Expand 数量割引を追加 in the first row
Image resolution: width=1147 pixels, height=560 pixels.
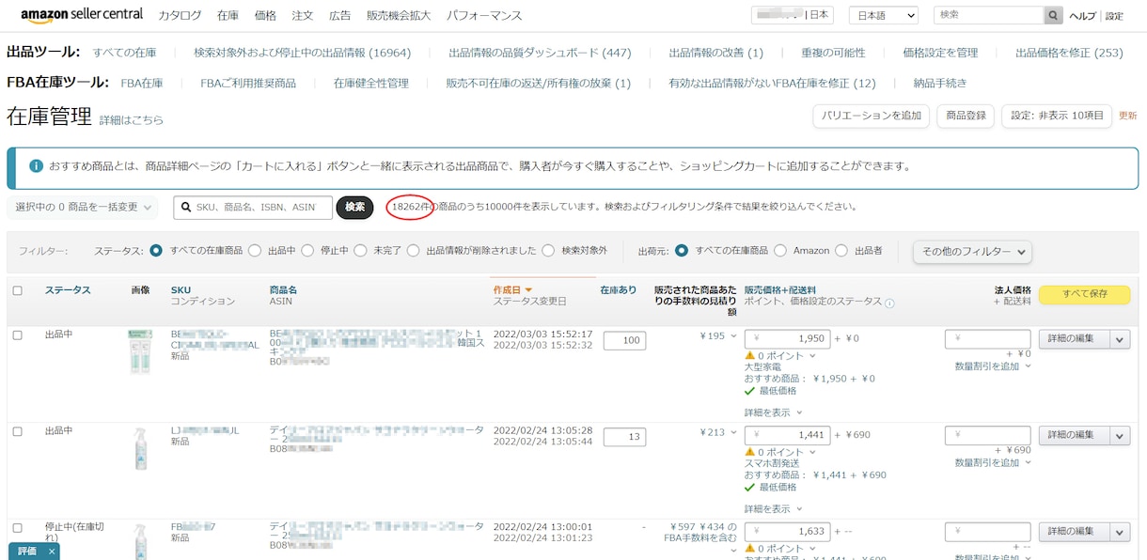993,366
